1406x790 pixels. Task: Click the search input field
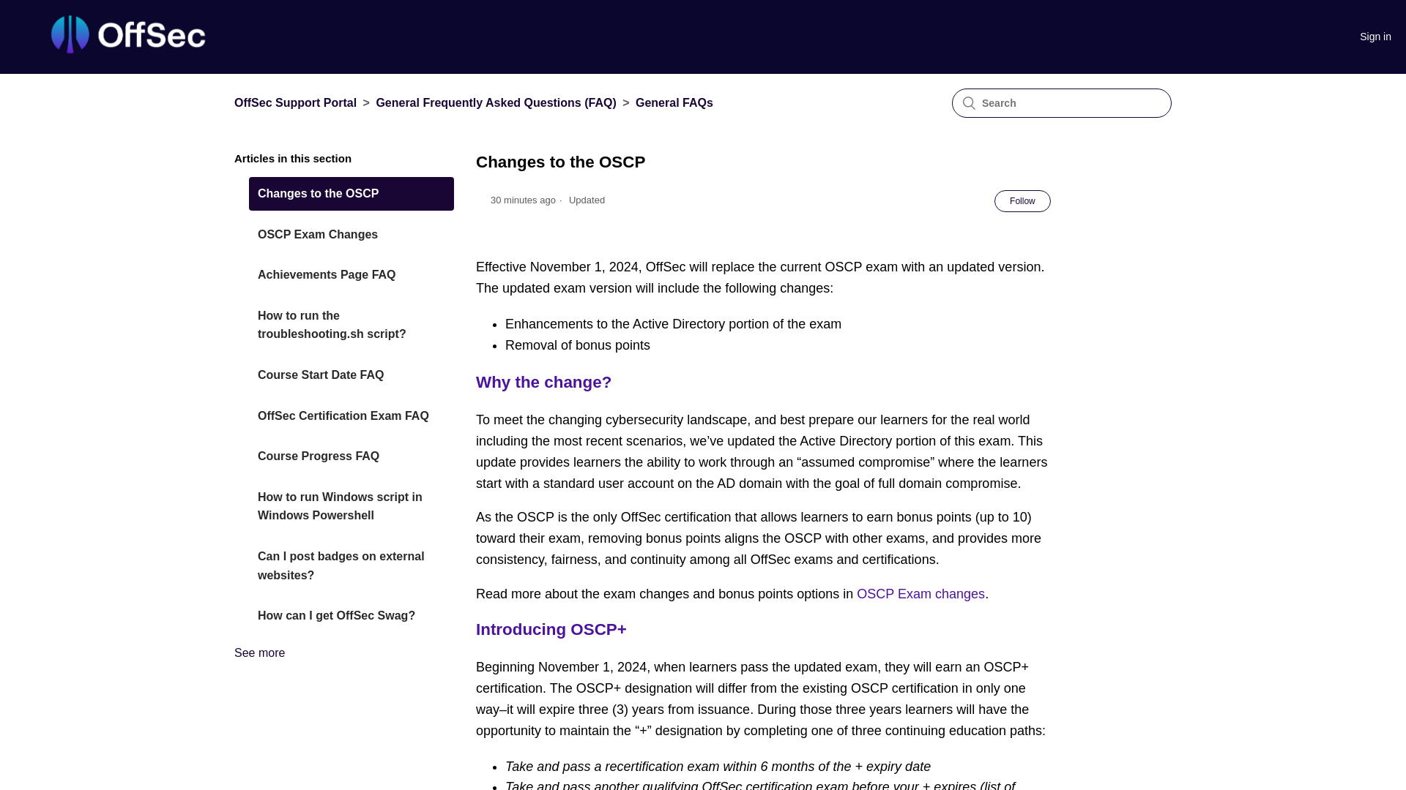click(1061, 102)
